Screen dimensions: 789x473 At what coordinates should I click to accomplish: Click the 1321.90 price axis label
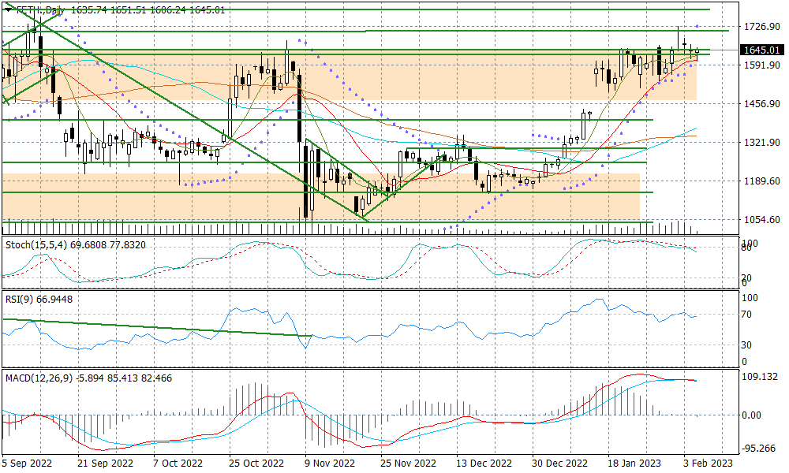(761, 143)
